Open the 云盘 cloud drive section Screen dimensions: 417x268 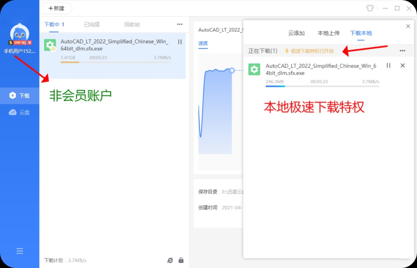(19, 112)
